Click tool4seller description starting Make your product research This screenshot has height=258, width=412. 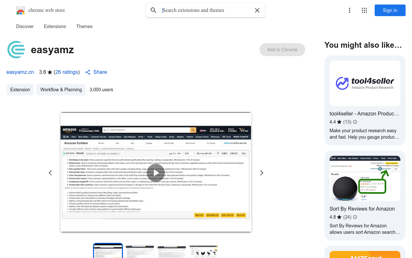364,134
